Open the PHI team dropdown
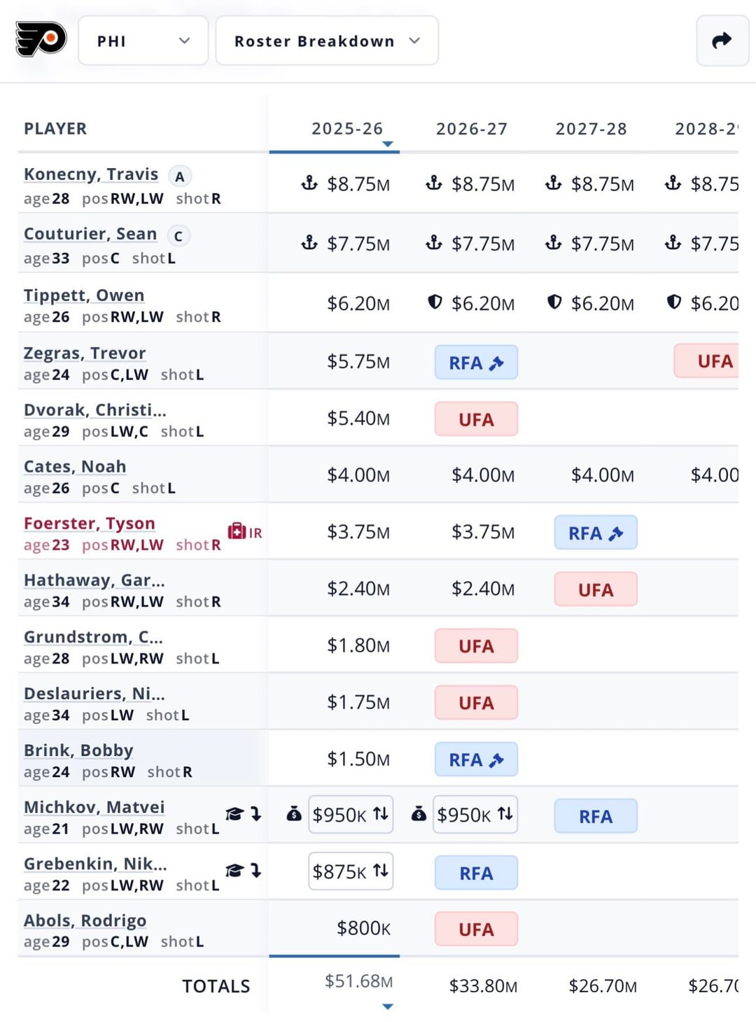Viewport: 756px width, 1022px height. click(x=143, y=41)
